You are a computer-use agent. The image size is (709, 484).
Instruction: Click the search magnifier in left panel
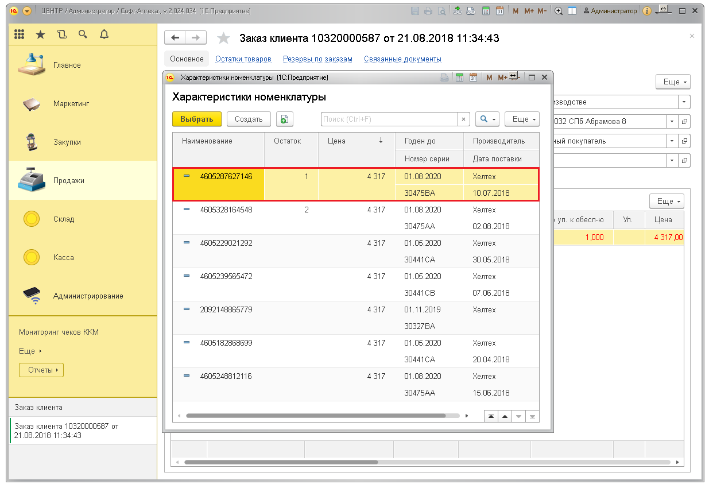(x=83, y=34)
